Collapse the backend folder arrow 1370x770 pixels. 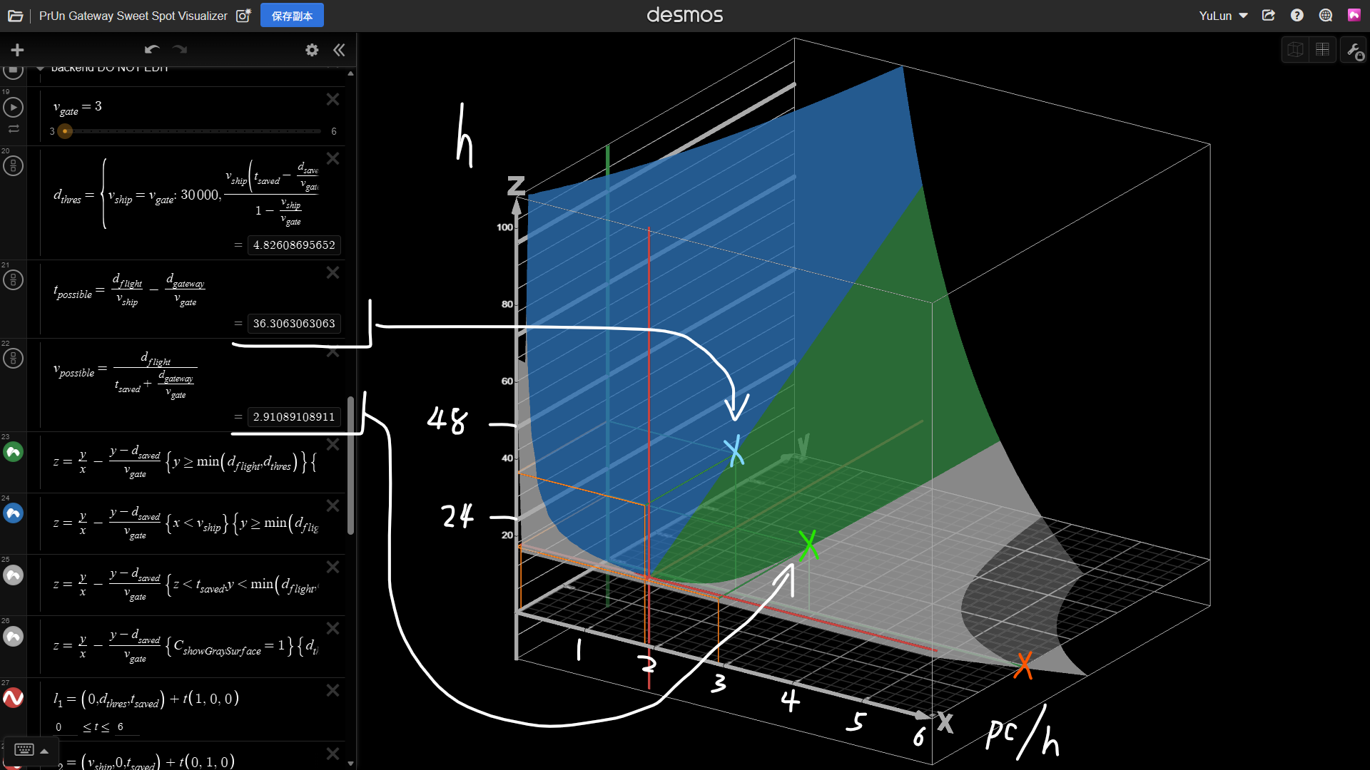pos(41,68)
